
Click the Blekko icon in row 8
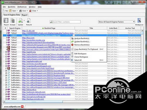[9, 47]
